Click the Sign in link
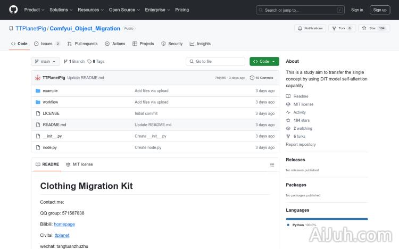Image resolution: width=399 pixels, height=249 pixels. click(x=357, y=10)
